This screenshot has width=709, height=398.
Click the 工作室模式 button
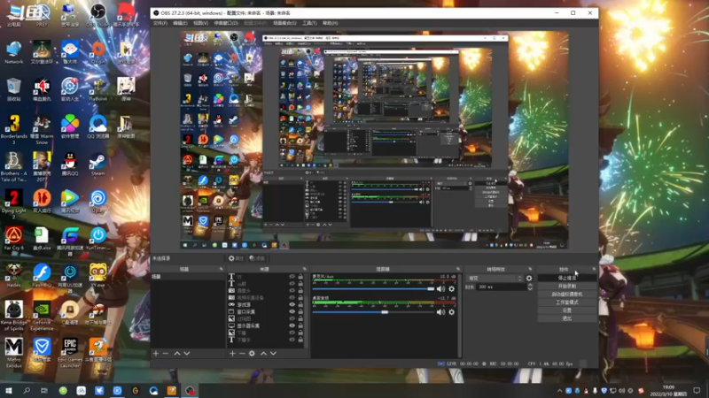[566, 302]
